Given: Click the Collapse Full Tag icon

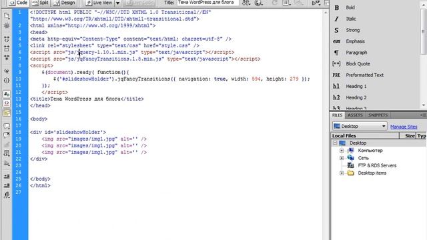Looking at the screenshot, I should pyautogui.click(x=7, y=39).
